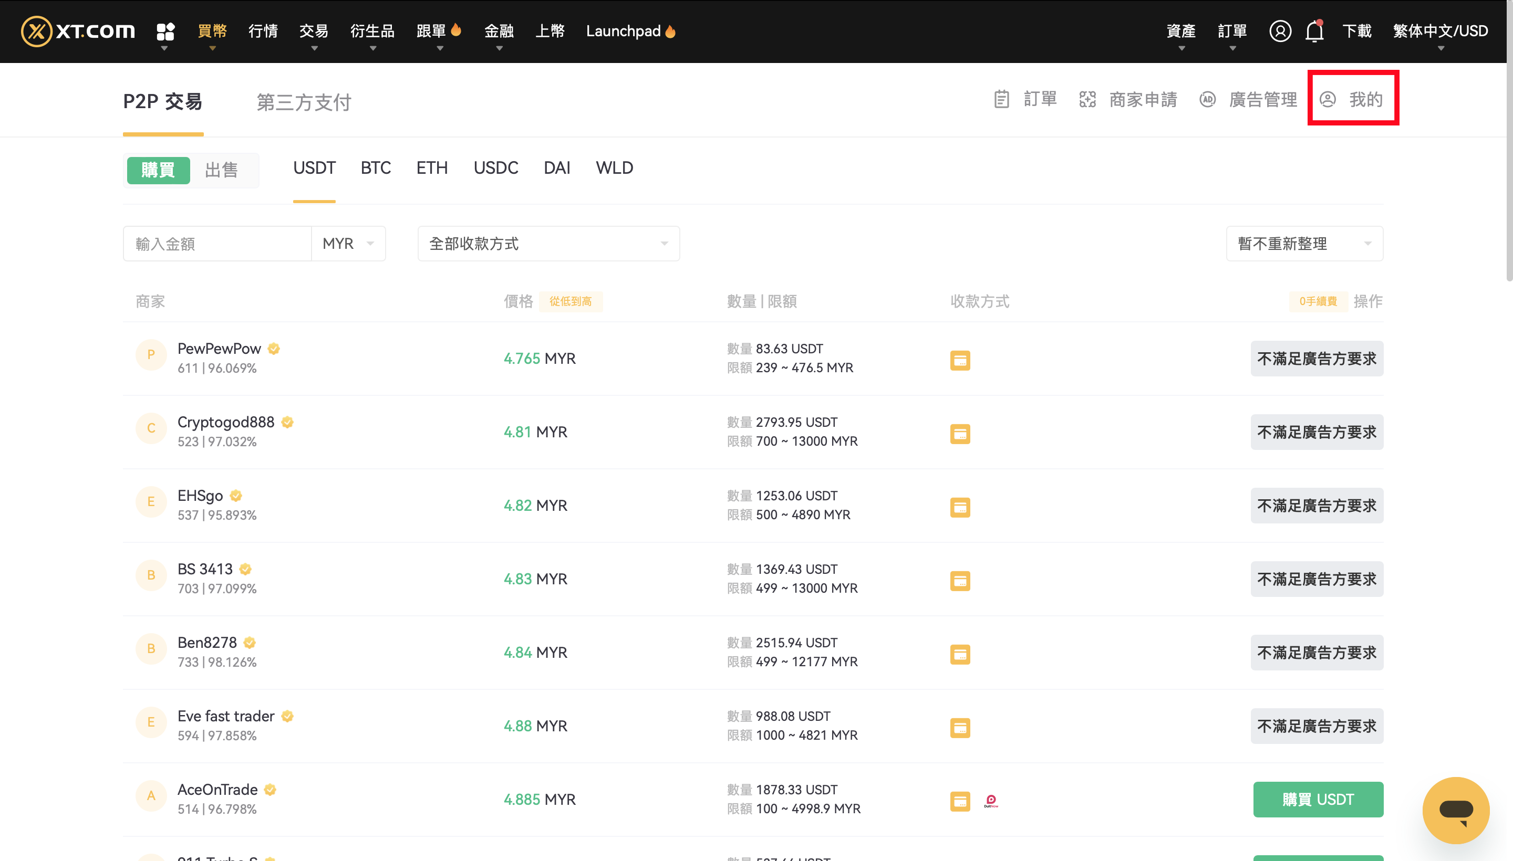Select the USDT coin tab
This screenshot has height=861, width=1513.
pos(314,168)
